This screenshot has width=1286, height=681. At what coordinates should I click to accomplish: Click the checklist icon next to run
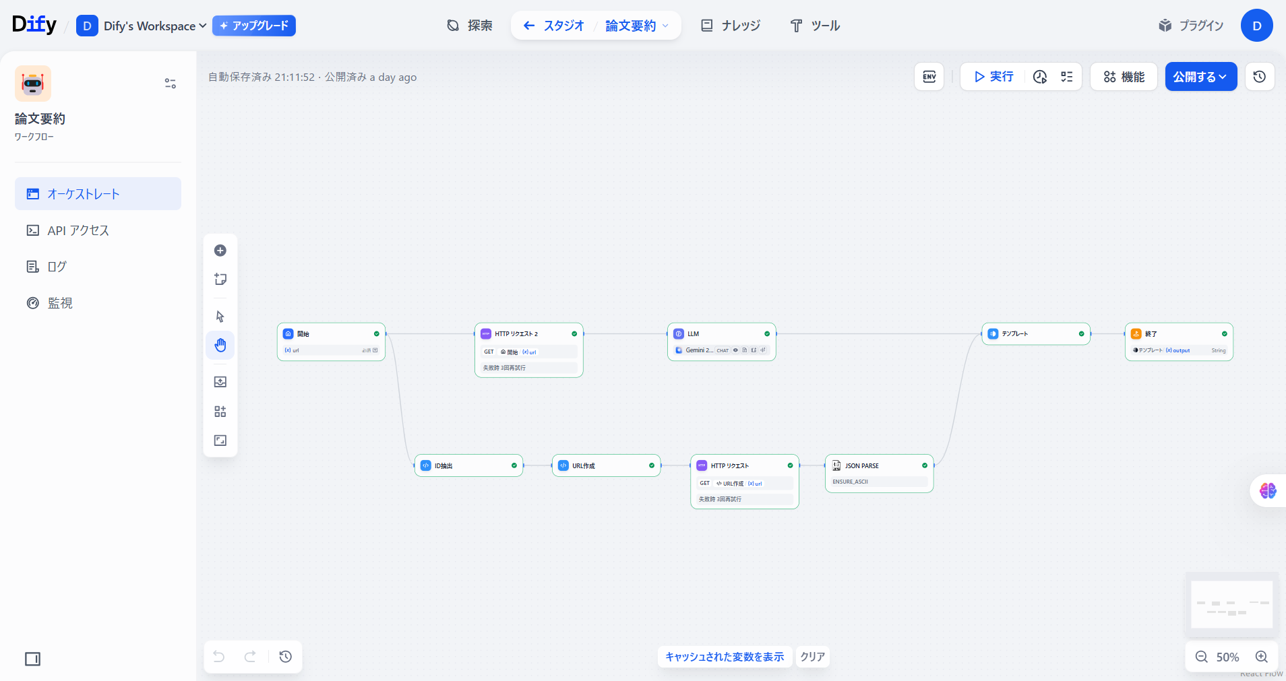1066,77
